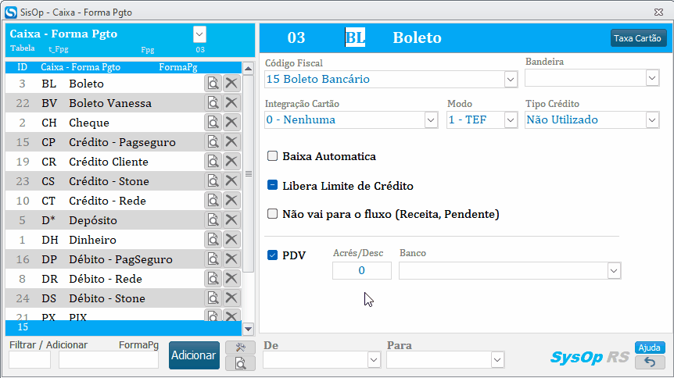Open details icon for Boleto Vanessa row
674x378 pixels.
point(213,102)
